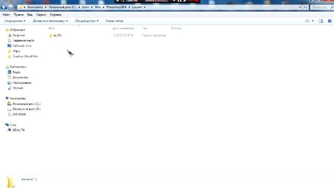Sort by the Имя column header
Screen dimensions: 334x188
(51, 28)
